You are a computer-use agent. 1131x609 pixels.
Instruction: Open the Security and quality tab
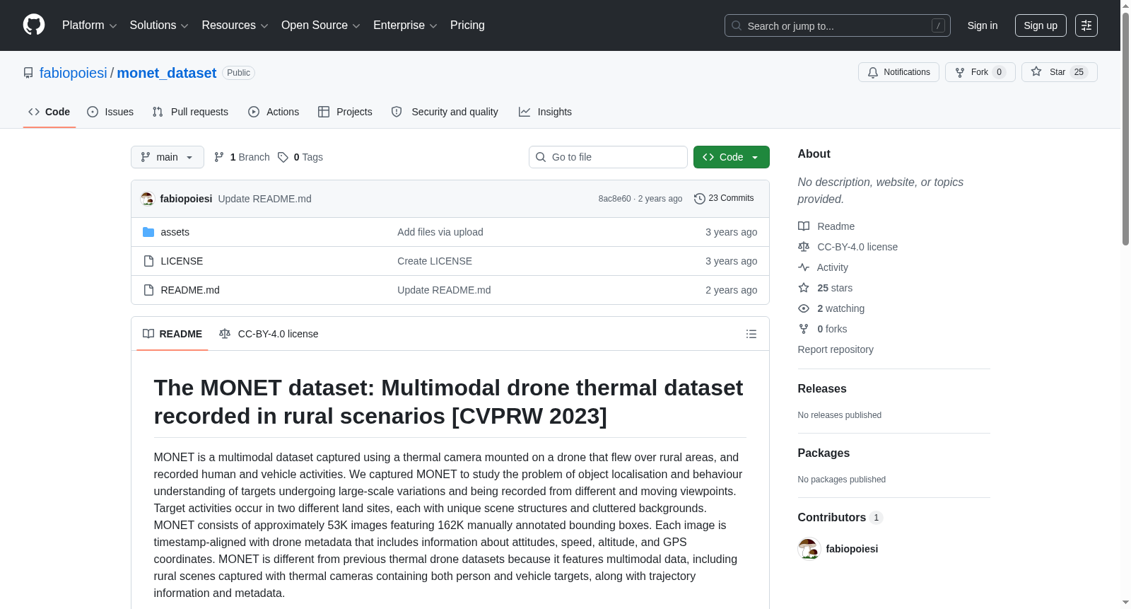[x=445, y=112]
